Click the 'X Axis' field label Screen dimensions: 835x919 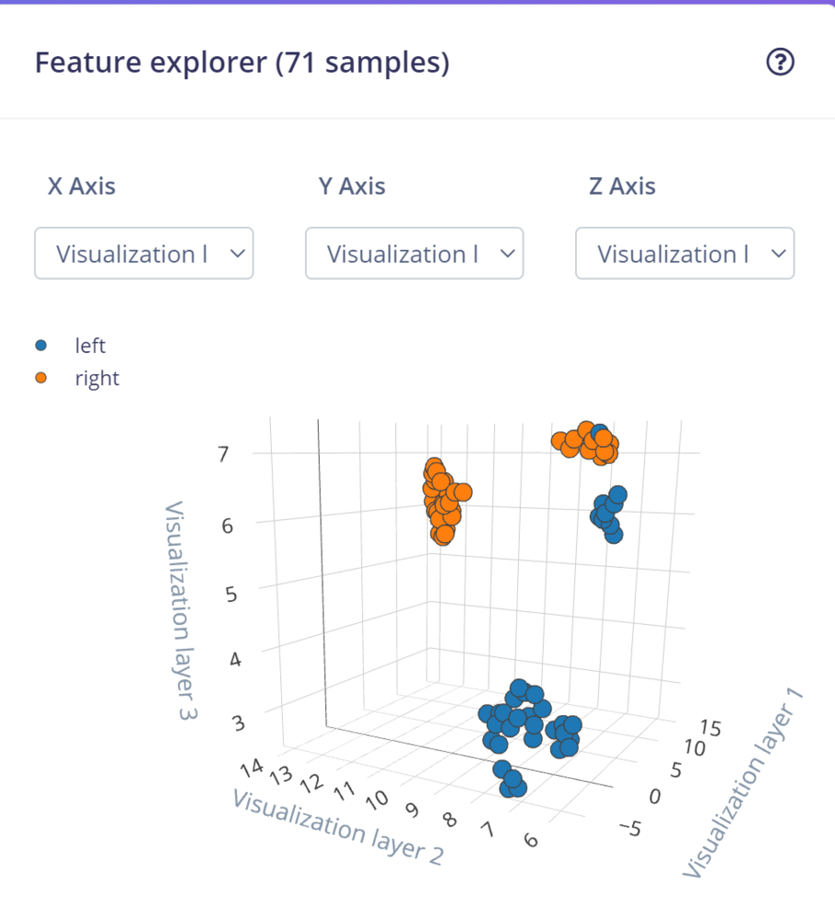tap(82, 187)
